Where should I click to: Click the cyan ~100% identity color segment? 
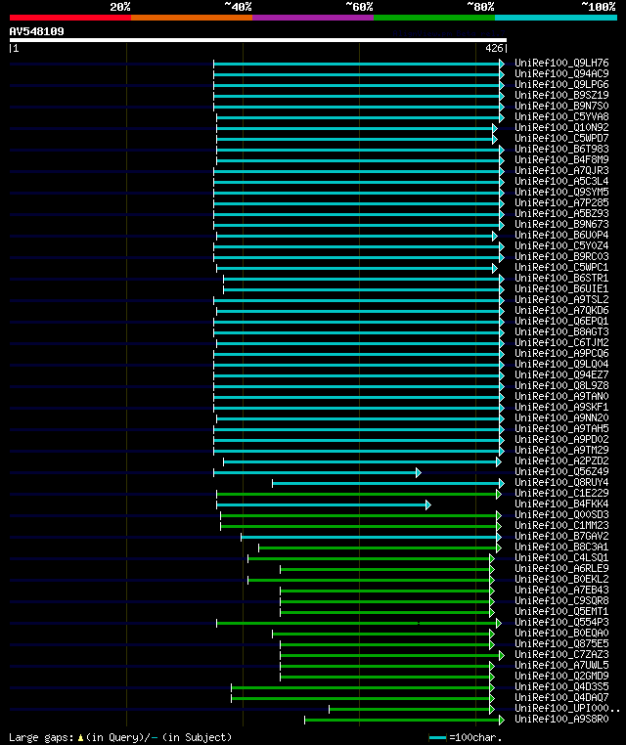point(556,18)
